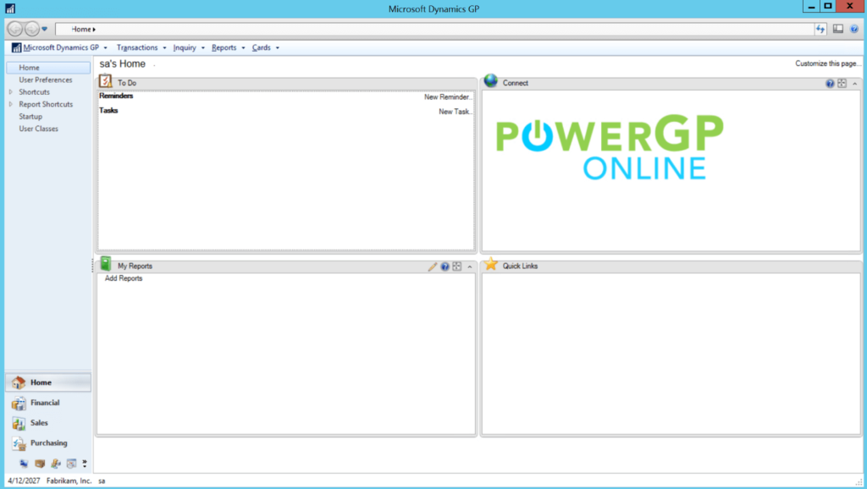Click the navigate Forward arrow button
Viewport: 867px width, 489px height.
(32, 29)
